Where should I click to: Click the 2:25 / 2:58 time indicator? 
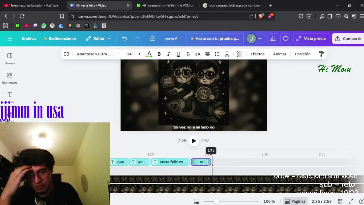322,202
